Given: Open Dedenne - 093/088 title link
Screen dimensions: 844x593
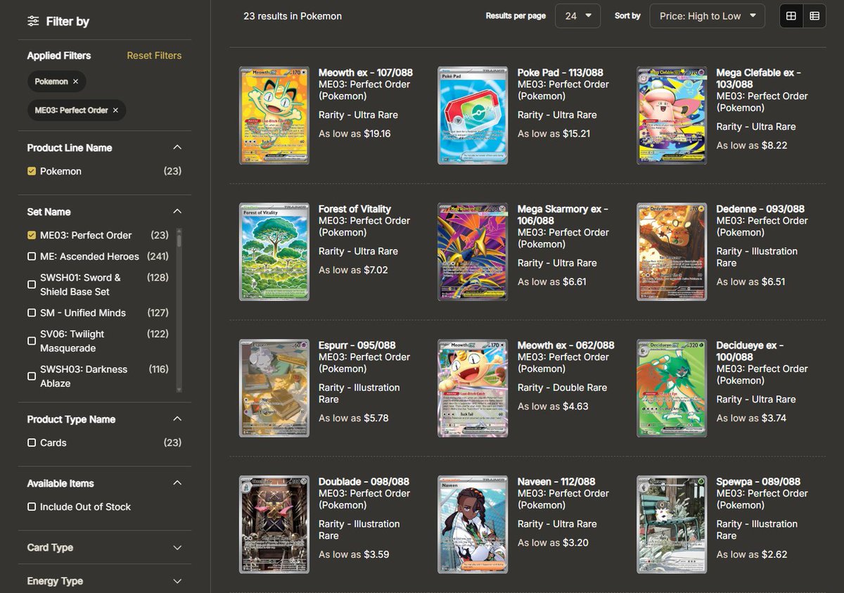Looking at the screenshot, I should coord(760,209).
